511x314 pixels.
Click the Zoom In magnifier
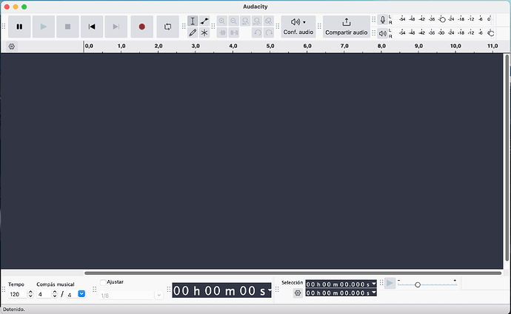tap(222, 21)
